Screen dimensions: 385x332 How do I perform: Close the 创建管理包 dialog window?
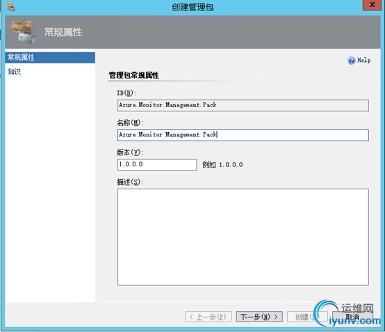372,5
